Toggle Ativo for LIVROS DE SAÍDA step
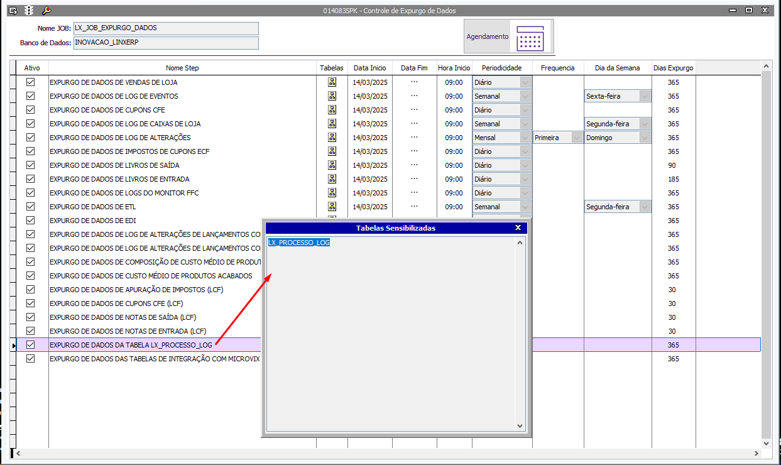This screenshot has width=781, height=465. pos(30,165)
